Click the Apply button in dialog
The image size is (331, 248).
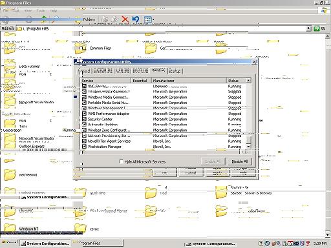tap(217, 173)
